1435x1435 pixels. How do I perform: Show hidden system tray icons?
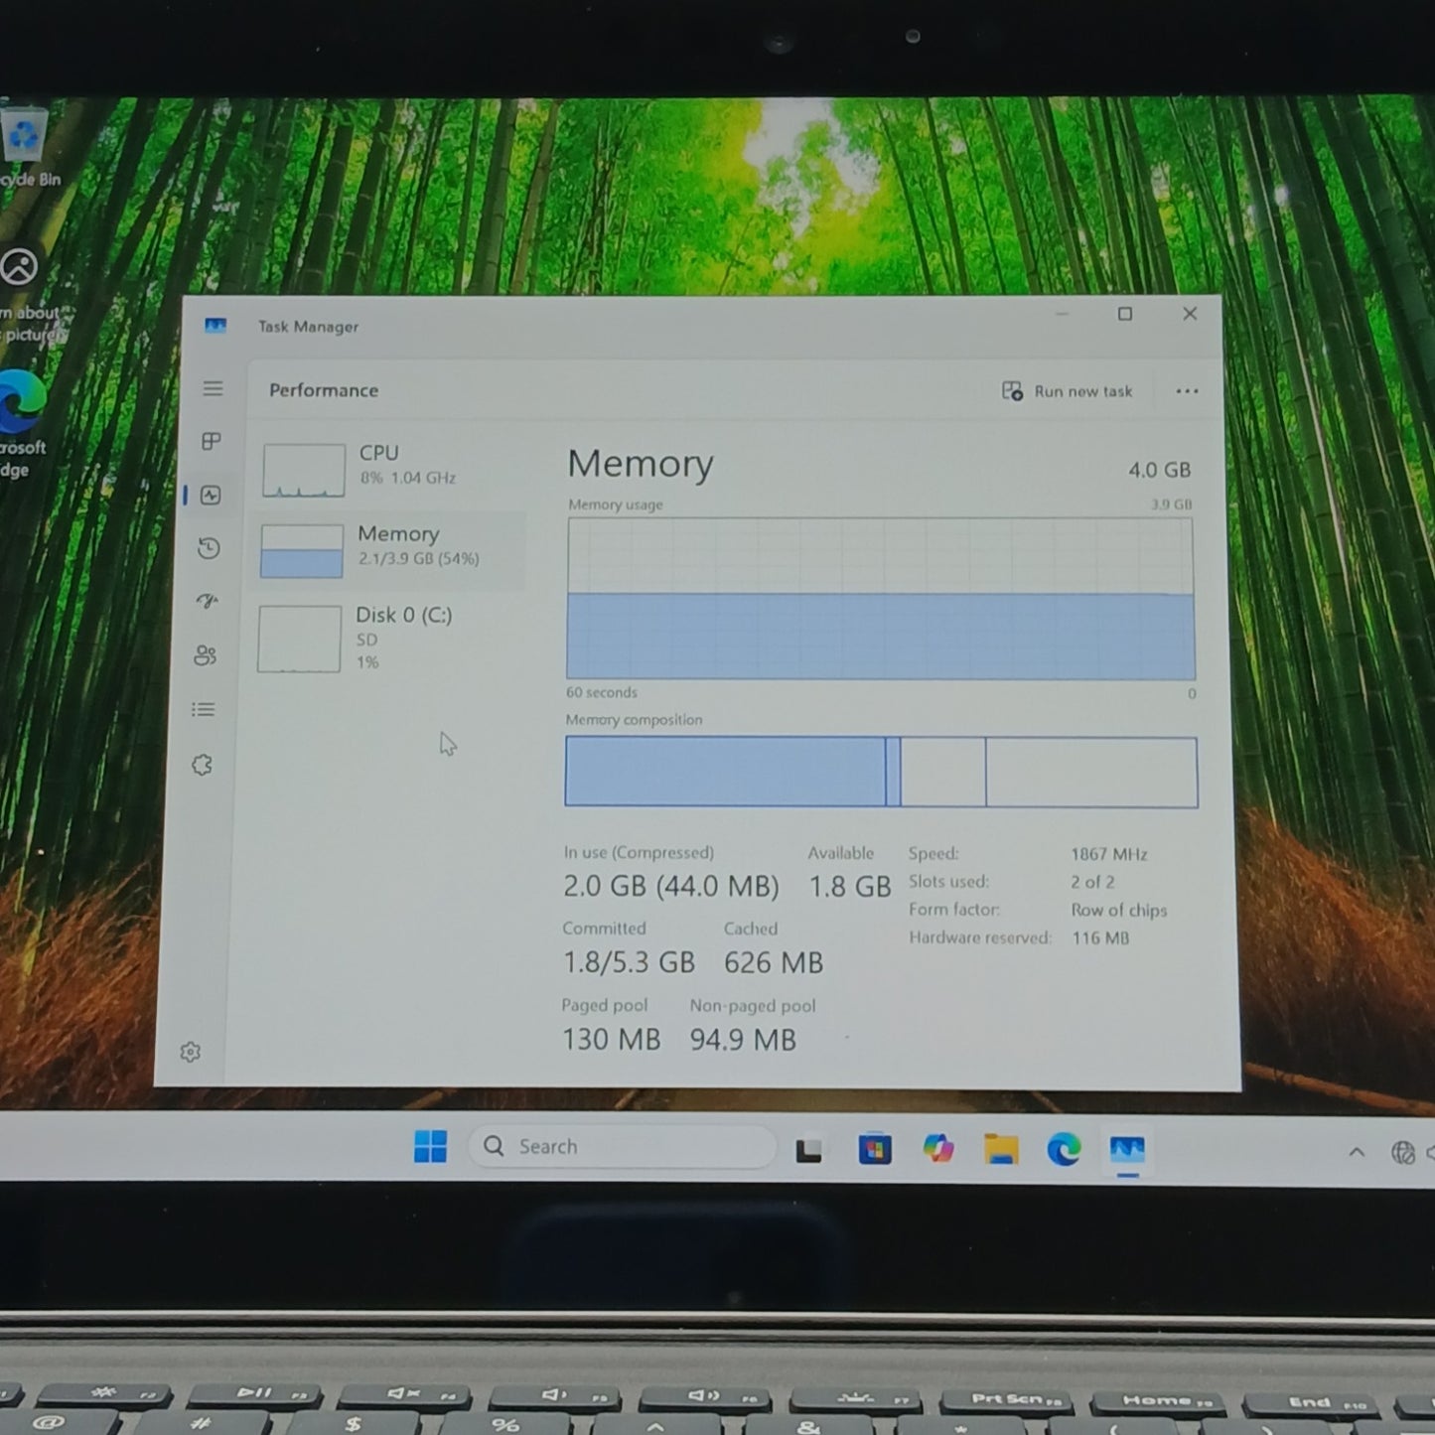click(1357, 1152)
